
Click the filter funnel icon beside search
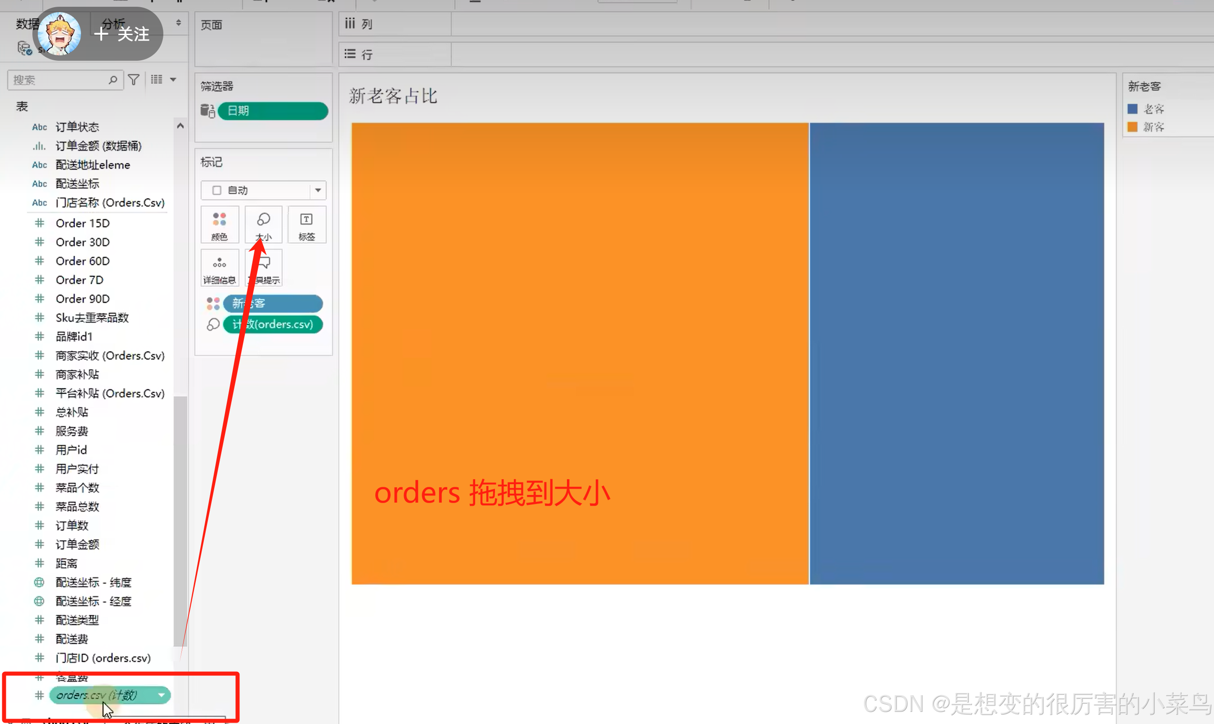[x=134, y=80]
